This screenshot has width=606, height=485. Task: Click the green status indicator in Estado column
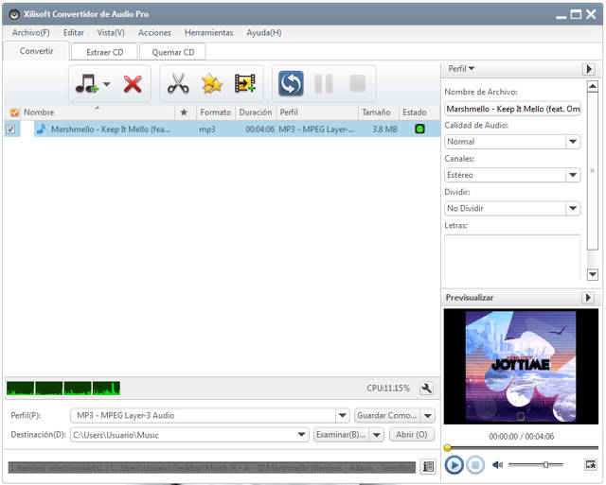419,129
